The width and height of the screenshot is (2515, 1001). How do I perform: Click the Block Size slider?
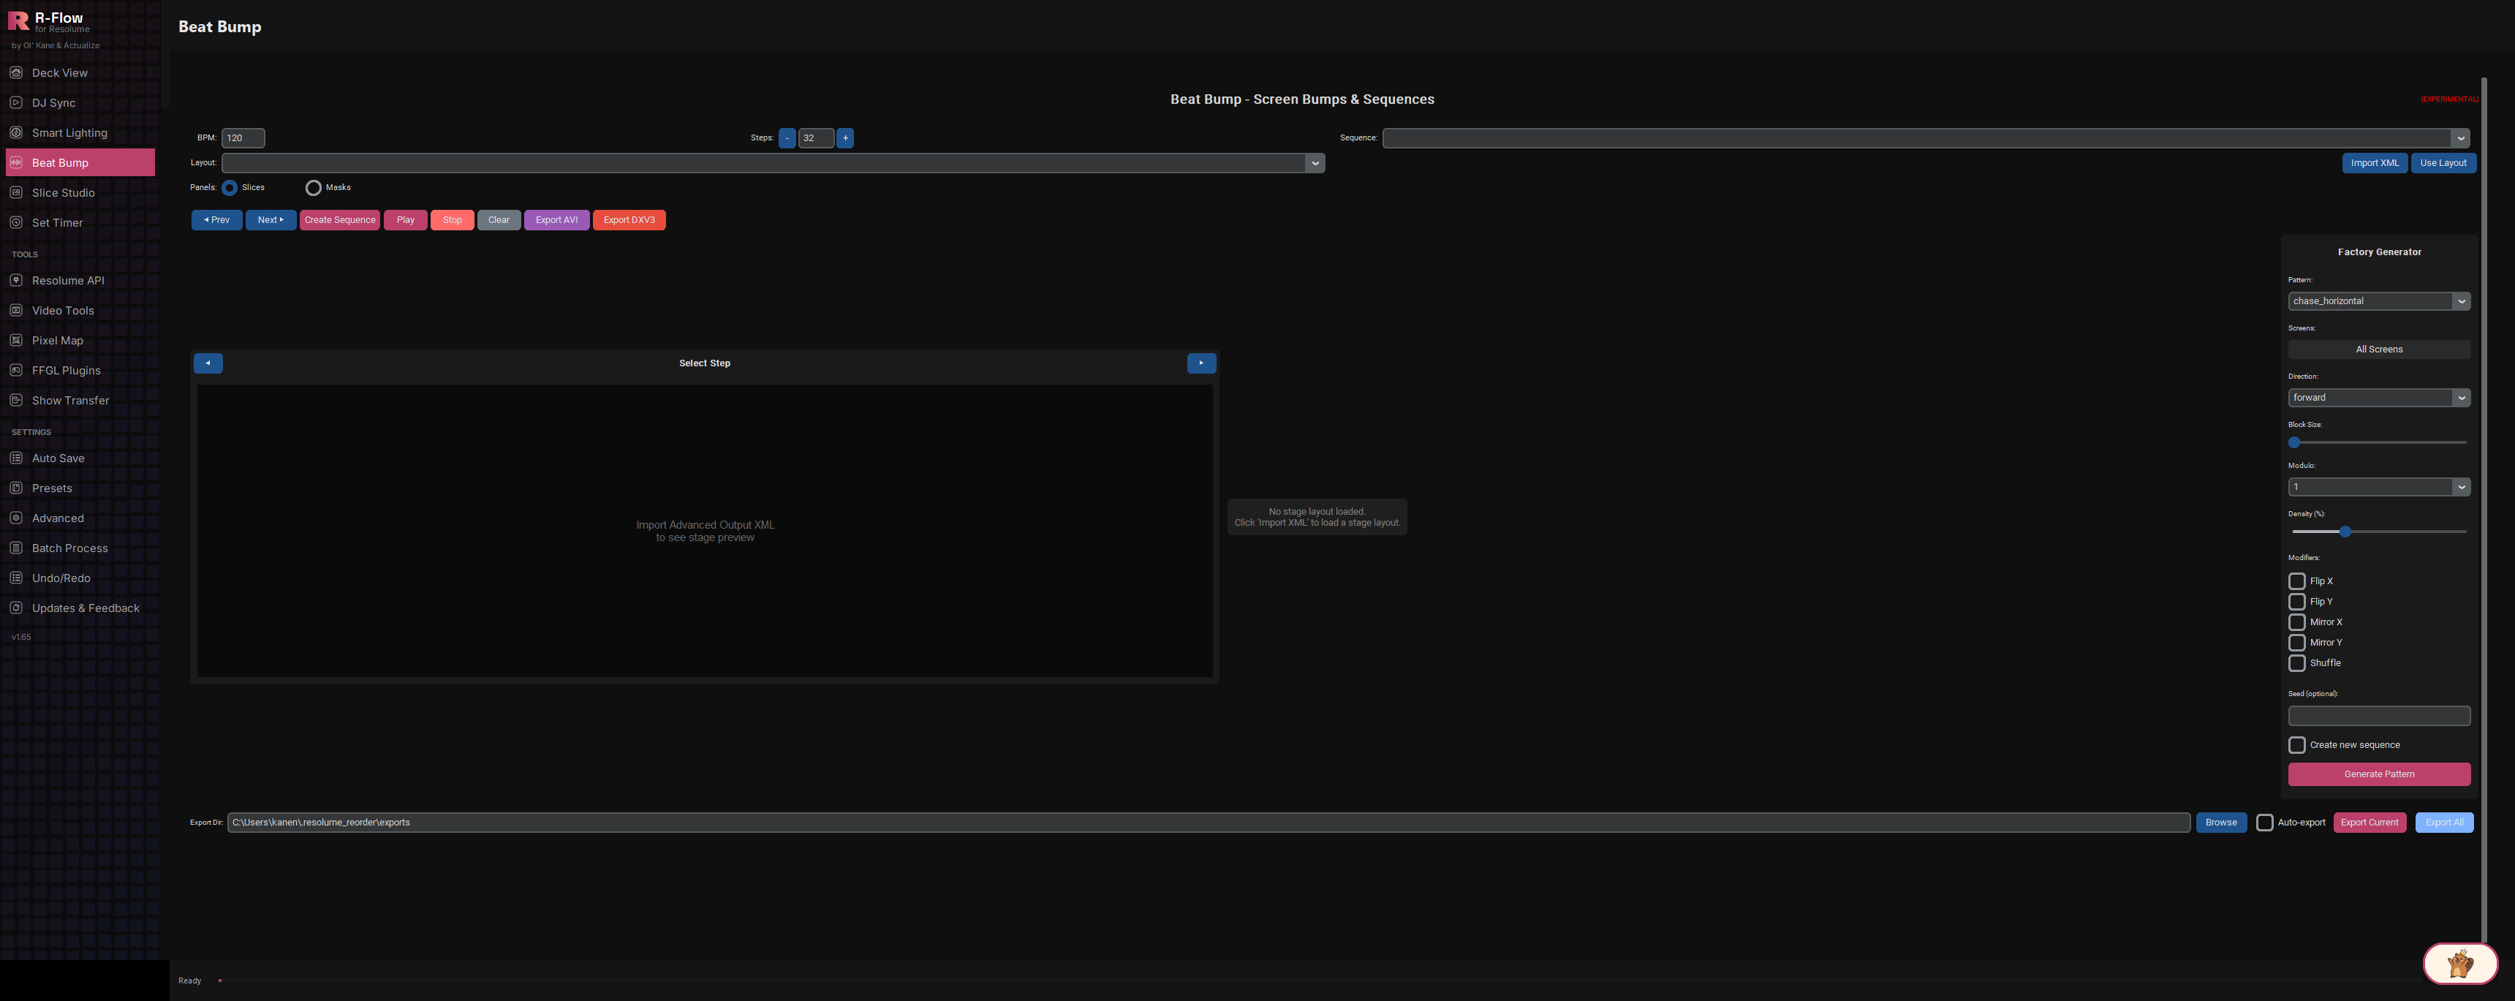tap(2378, 442)
